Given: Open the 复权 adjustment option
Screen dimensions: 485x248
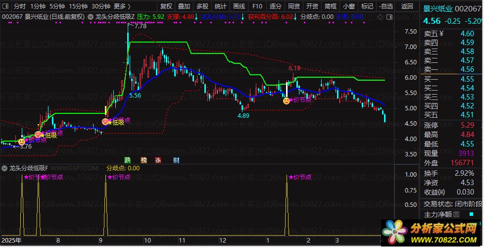Looking at the screenshot, I should coord(166,6).
